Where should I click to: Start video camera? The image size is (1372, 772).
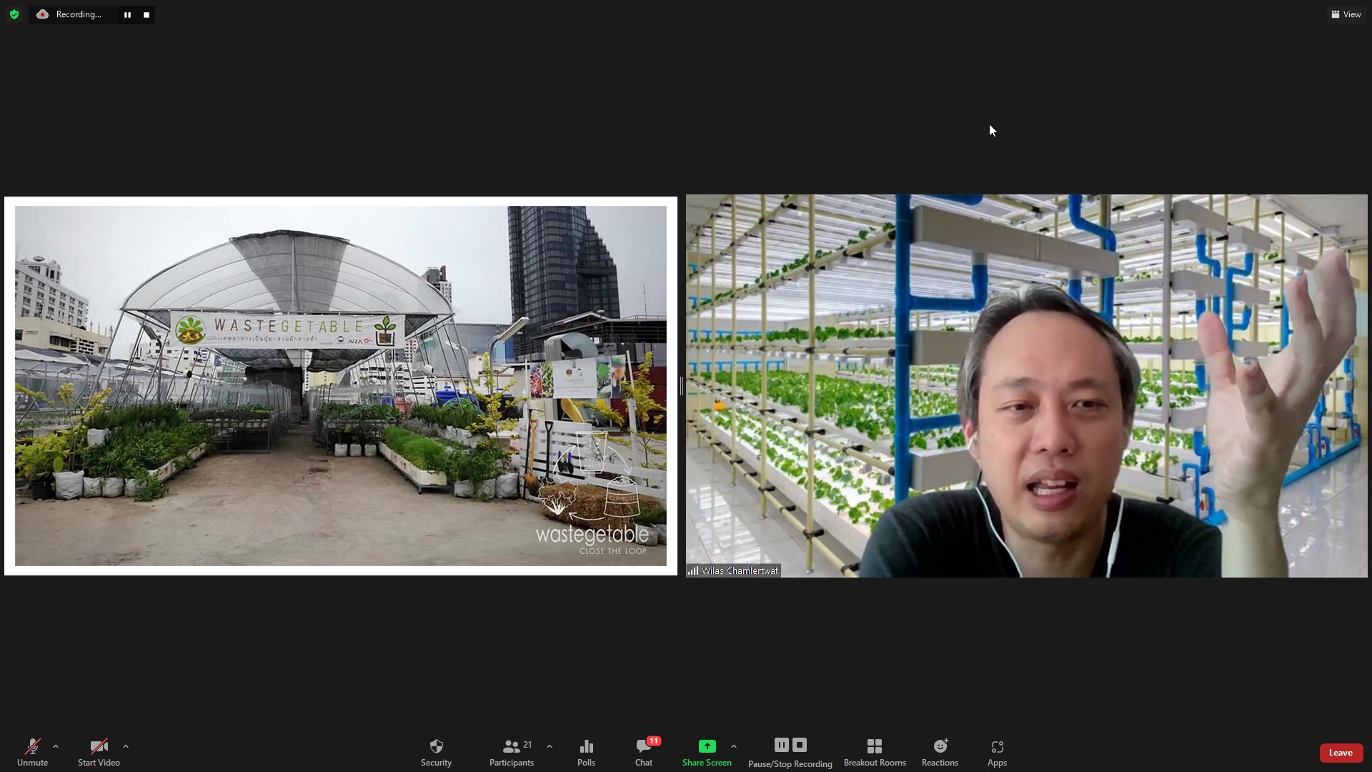click(99, 751)
